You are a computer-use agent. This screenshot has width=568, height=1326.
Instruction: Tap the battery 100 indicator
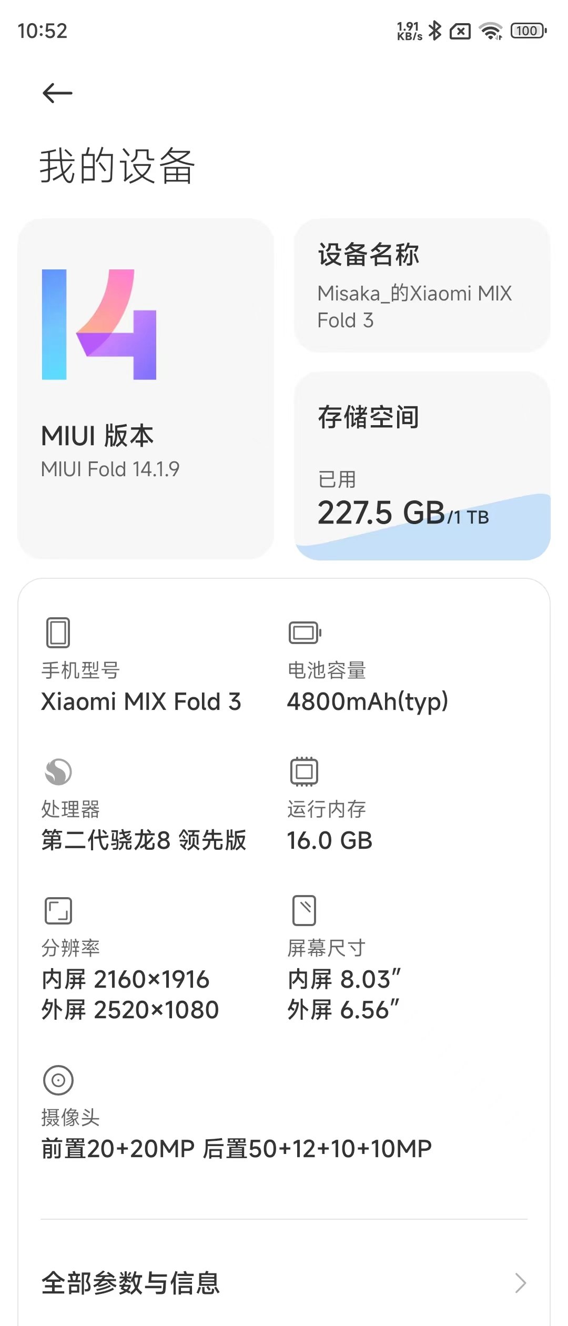[x=529, y=31]
